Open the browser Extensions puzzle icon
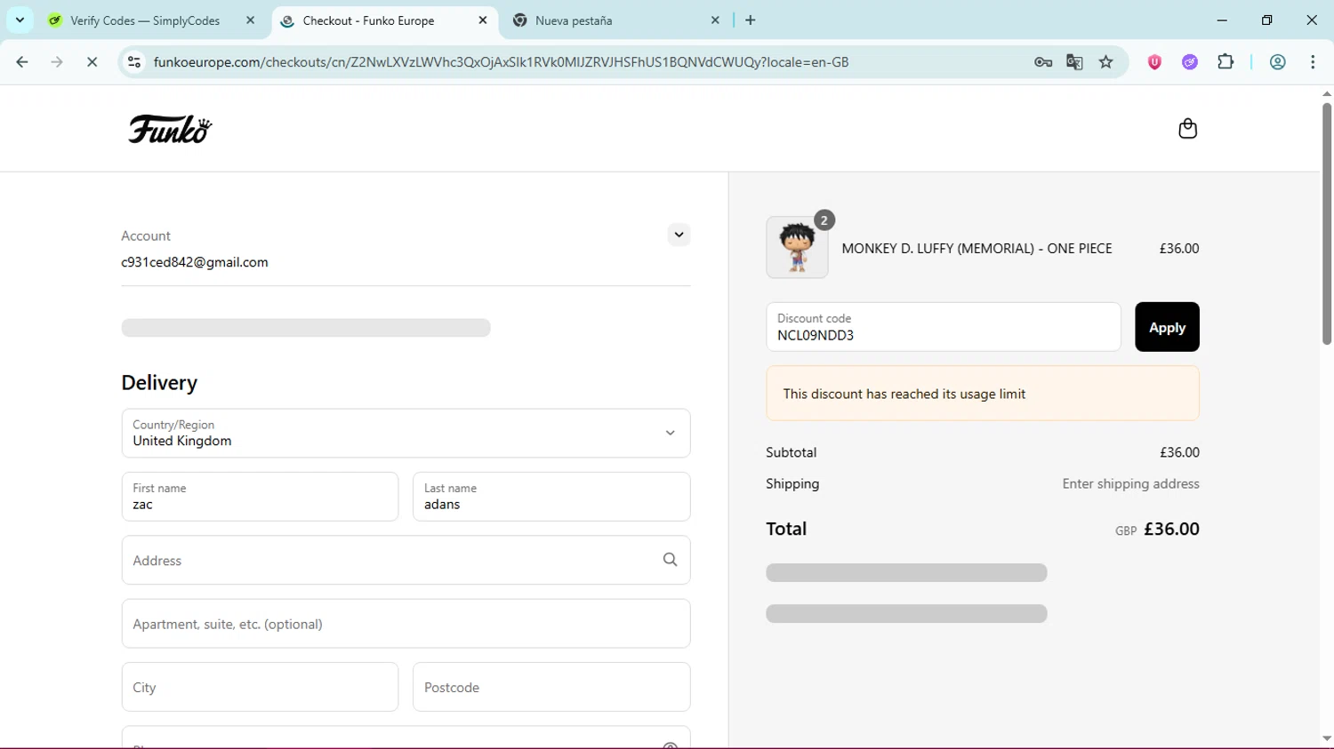Image resolution: width=1334 pixels, height=749 pixels. coord(1226,62)
